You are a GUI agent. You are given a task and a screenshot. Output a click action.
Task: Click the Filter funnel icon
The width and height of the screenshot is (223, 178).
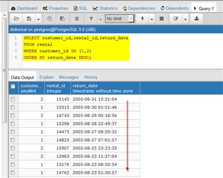[91, 19]
